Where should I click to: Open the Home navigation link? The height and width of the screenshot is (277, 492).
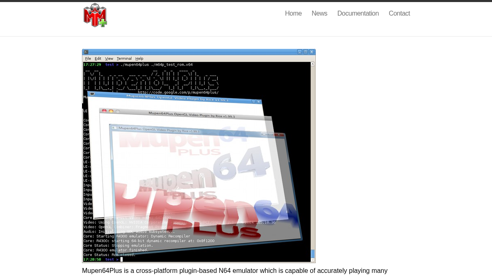tap(293, 14)
